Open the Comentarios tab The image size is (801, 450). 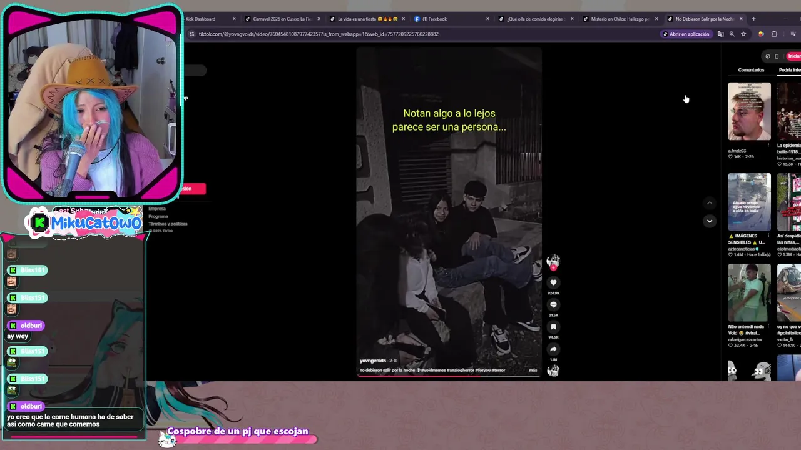(x=751, y=70)
